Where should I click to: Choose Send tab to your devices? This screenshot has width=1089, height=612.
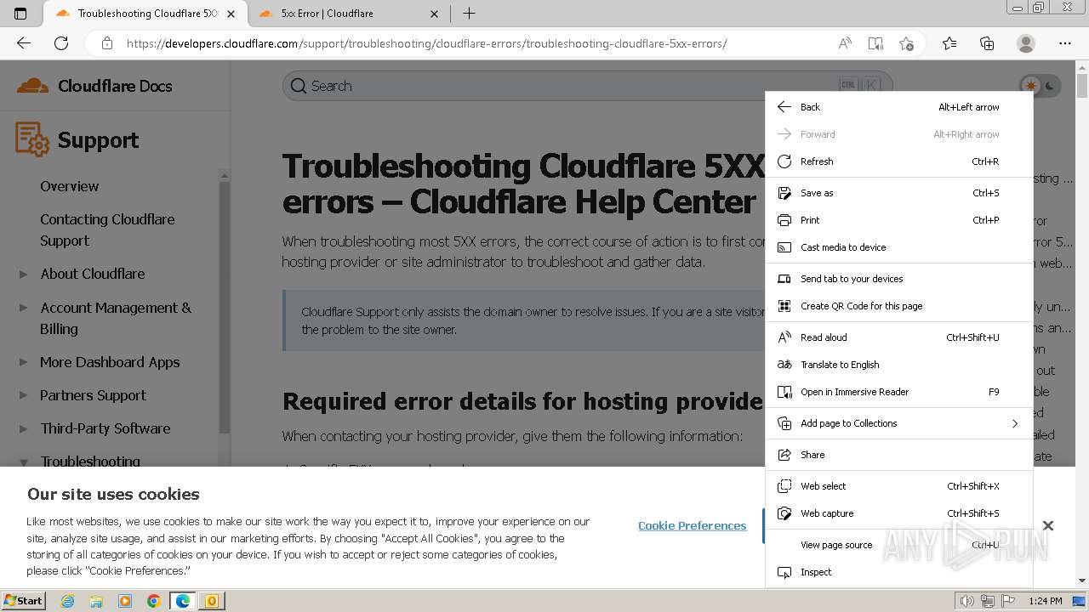(899, 279)
